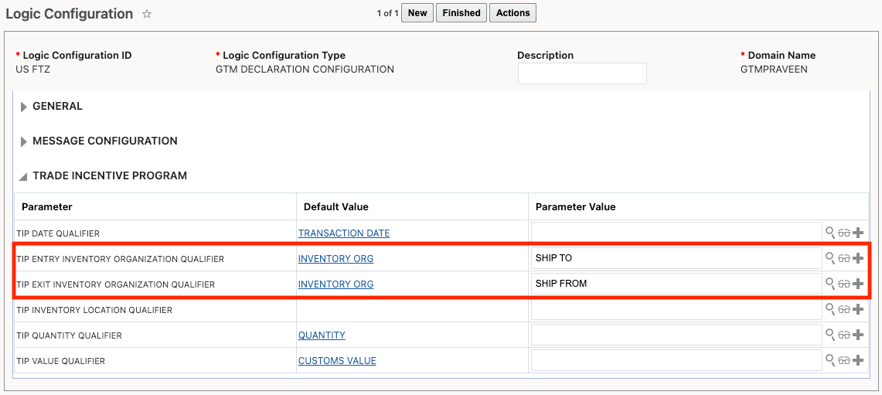882x395 pixels.
Task: Focus TIP INVENTORY LOCATION QUALIFIER value field
Action: tap(676, 309)
